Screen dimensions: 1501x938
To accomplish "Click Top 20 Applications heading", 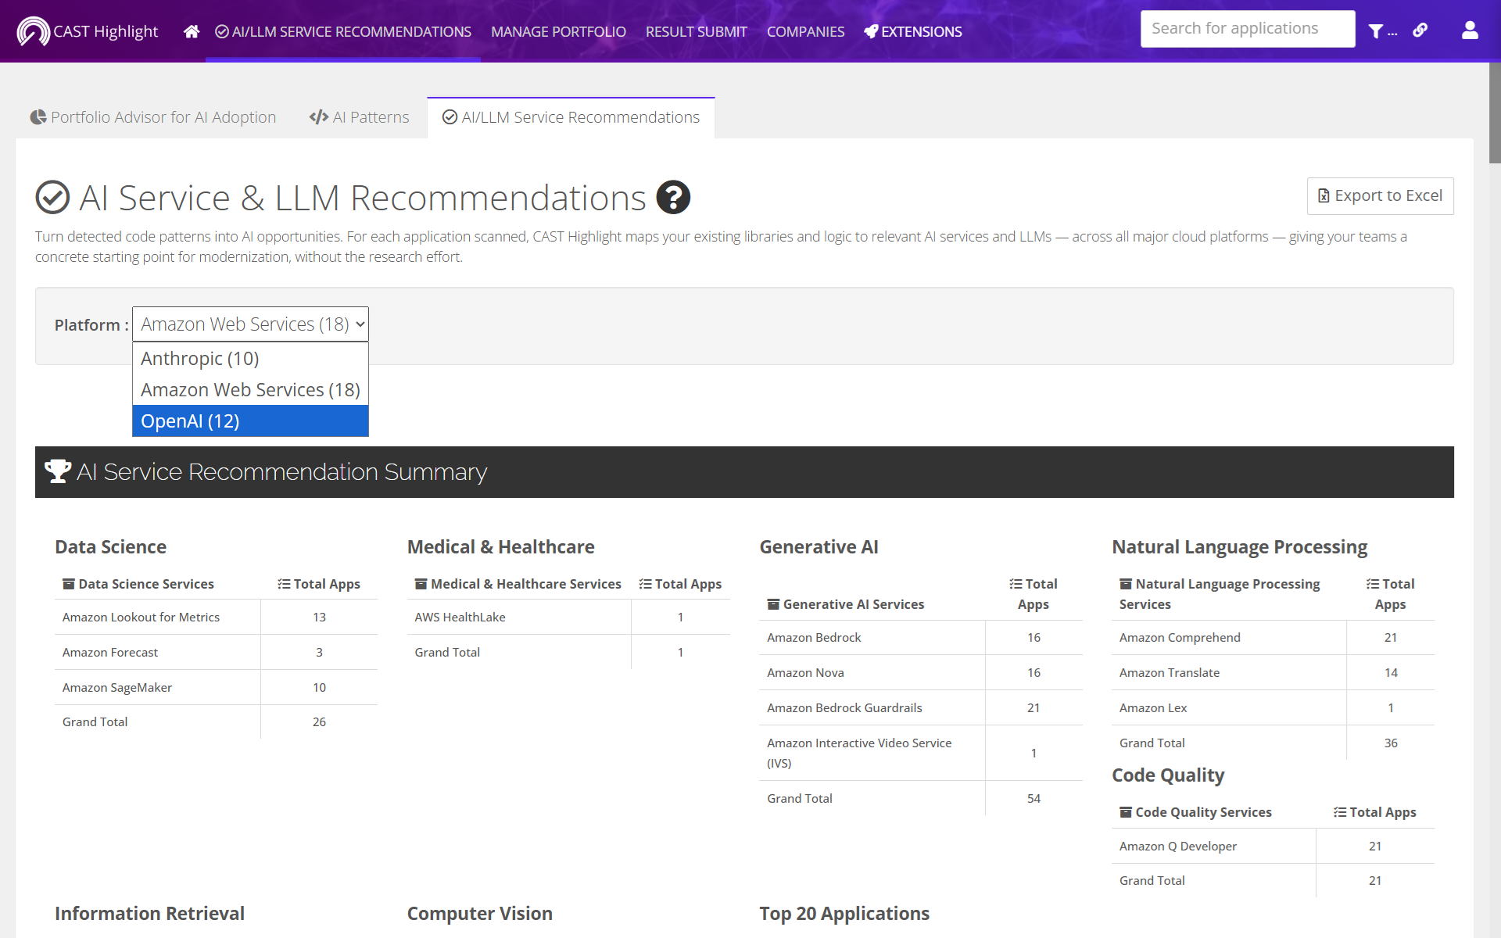I will [844, 913].
